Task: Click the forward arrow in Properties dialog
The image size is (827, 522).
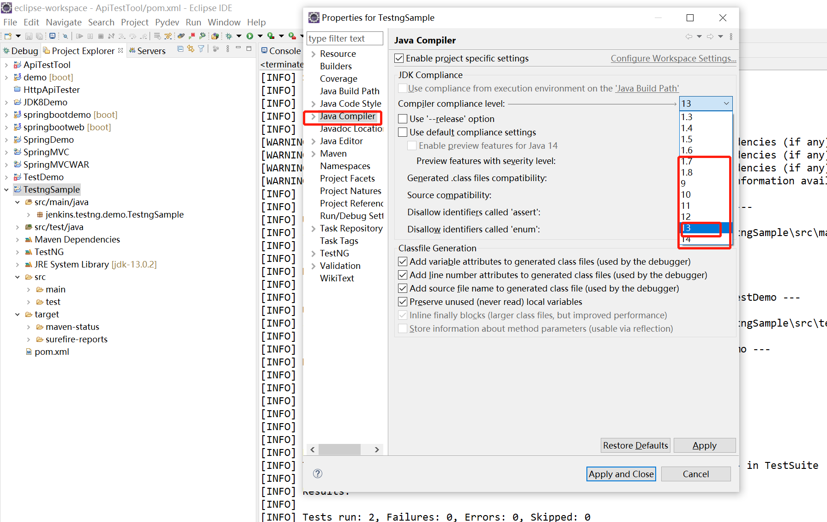Action: pos(710,36)
